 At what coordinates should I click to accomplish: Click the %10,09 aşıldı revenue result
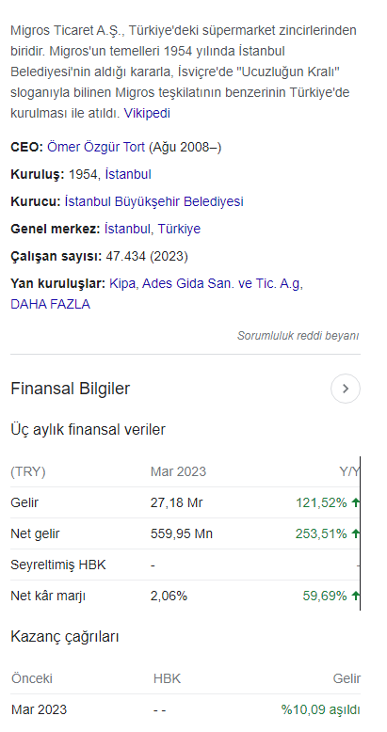321,710
